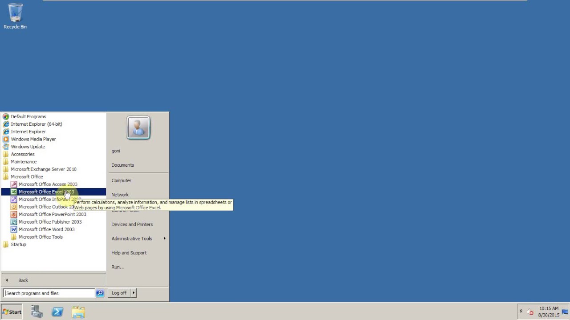Click the PowerPoint 2003 icon
Screen dimensions: 570x320
[x=14, y=214]
